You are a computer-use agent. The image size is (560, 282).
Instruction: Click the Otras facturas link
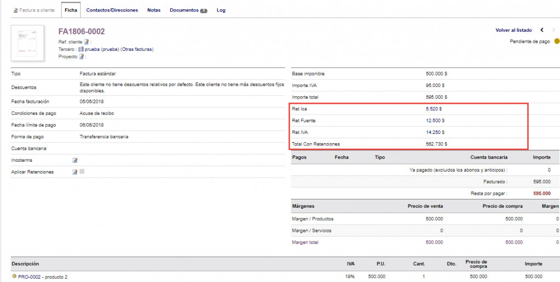[x=137, y=49]
